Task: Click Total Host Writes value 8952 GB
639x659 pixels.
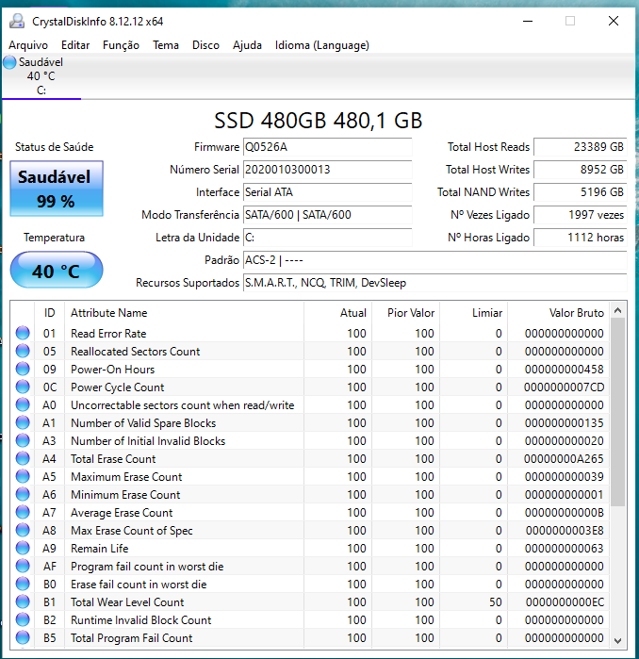Action: 581,170
